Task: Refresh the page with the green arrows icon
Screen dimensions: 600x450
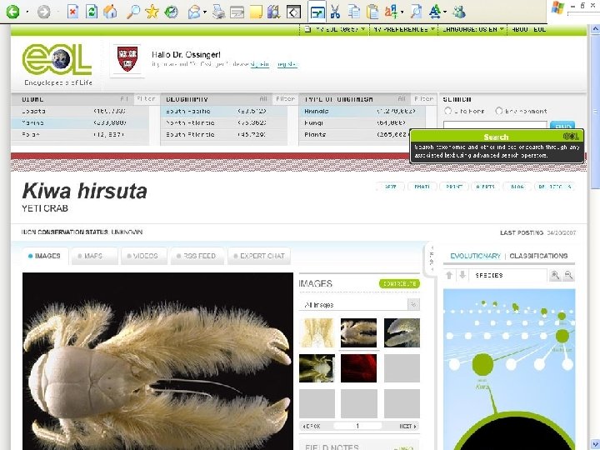Action: [91, 12]
